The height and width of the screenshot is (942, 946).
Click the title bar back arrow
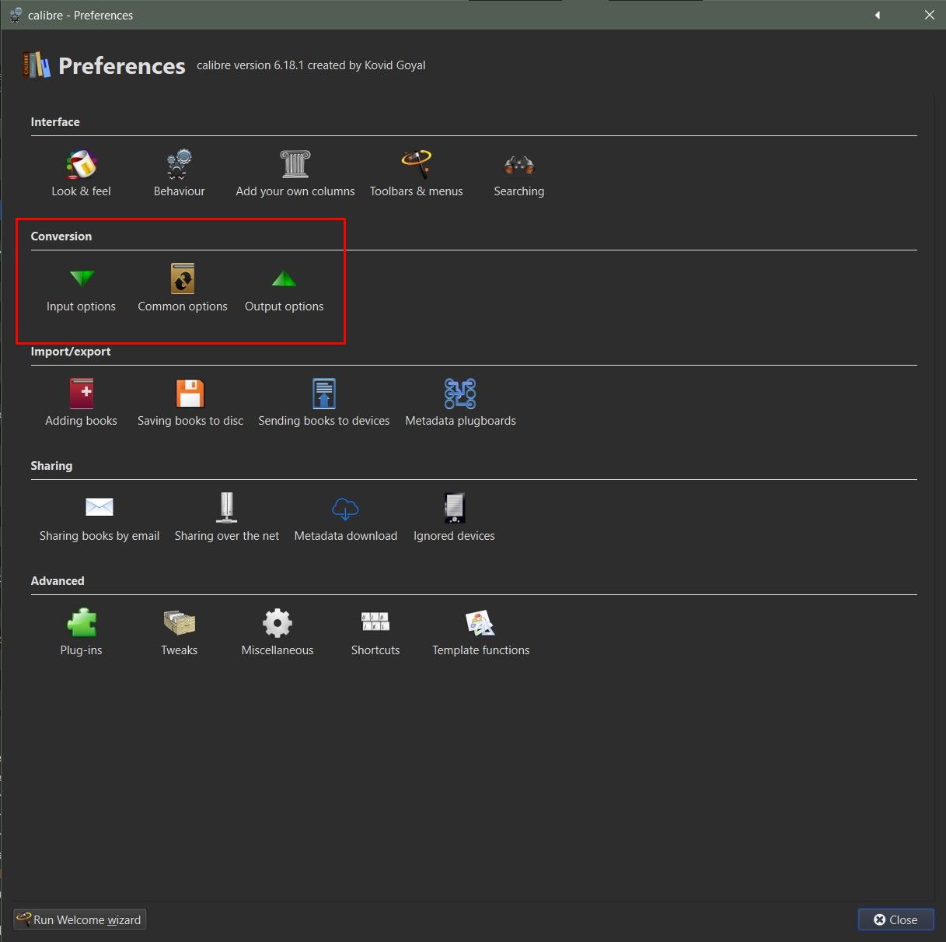click(x=878, y=15)
